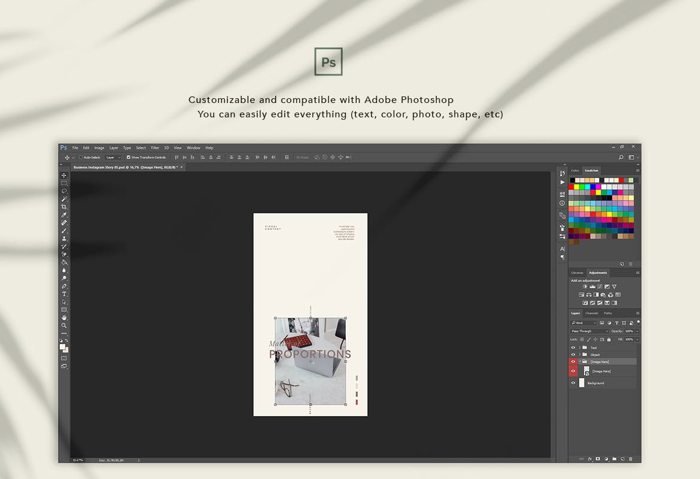Select the Move tool in the toolbox
Viewport: 700px width, 479px height.
(x=64, y=175)
